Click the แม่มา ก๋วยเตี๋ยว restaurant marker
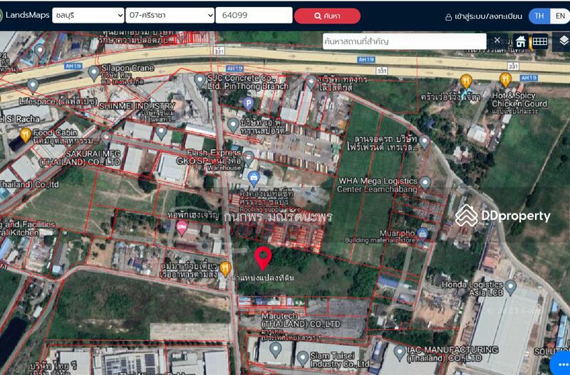 coord(225,269)
